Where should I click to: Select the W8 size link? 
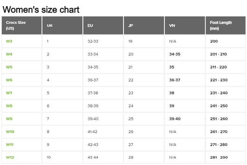pos(9,106)
